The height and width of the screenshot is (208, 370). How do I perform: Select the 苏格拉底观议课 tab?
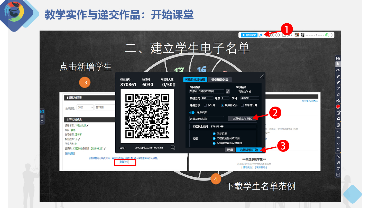195,80
